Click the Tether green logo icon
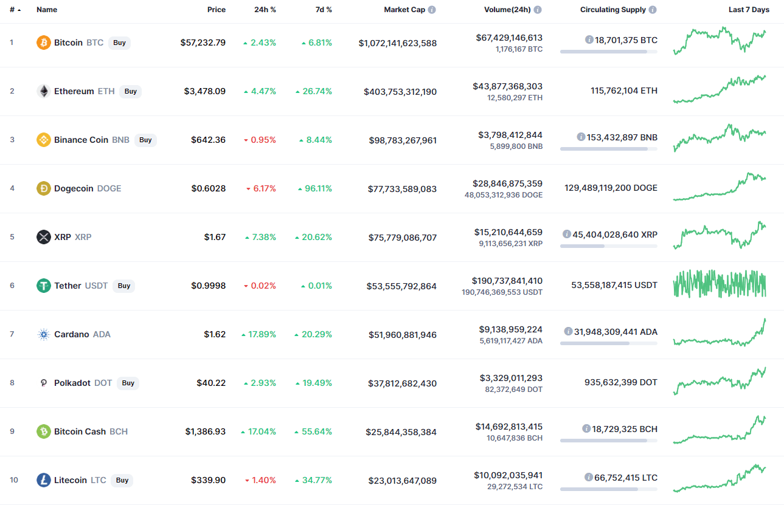Screen dimensions: 784x505 (44, 286)
